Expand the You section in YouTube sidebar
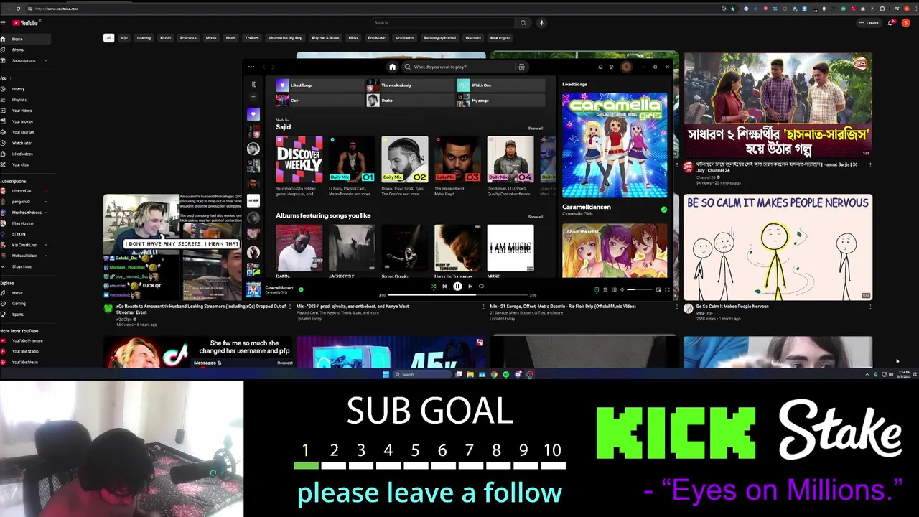Image resolution: width=919 pixels, height=517 pixels. [5, 78]
